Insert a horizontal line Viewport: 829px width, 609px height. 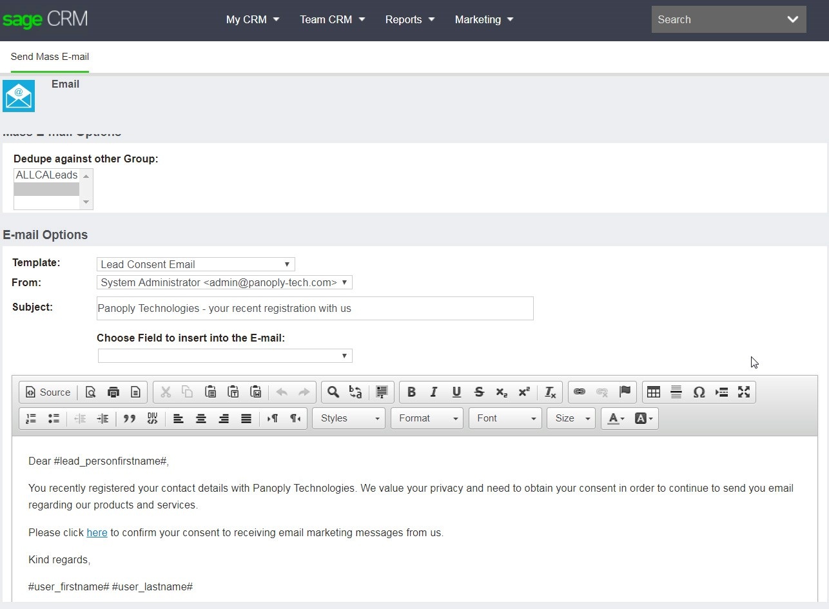pos(676,392)
